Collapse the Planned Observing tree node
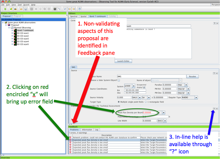220x159 pixels. tap(9, 28)
